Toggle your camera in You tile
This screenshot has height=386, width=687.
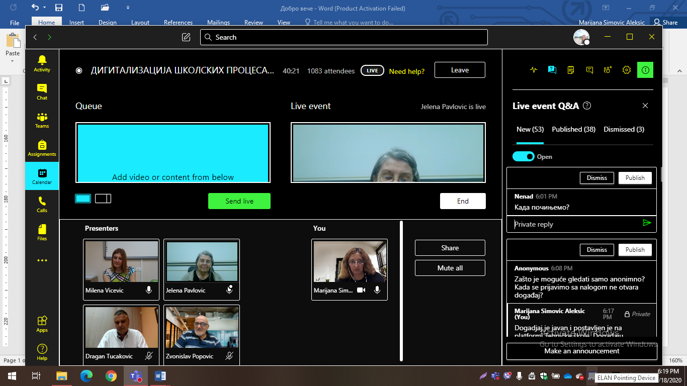pos(361,290)
